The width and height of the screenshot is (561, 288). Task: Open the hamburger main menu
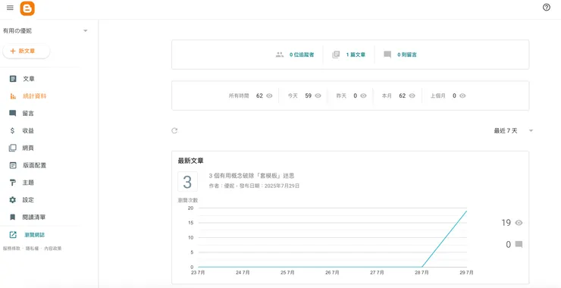tap(10, 8)
